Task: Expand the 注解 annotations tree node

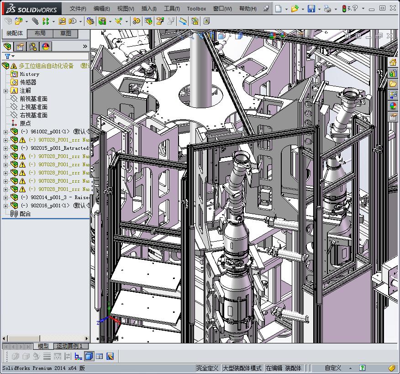Action: [x=5, y=91]
